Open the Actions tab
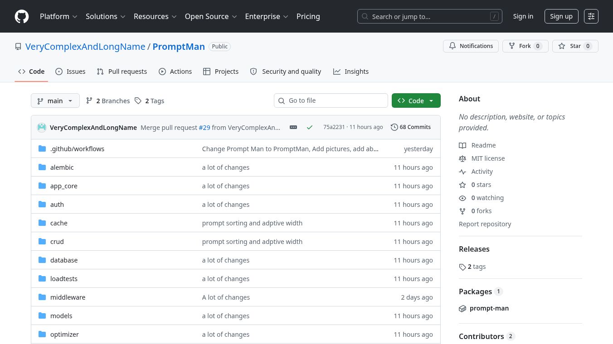The image size is (613, 344). point(175,72)
